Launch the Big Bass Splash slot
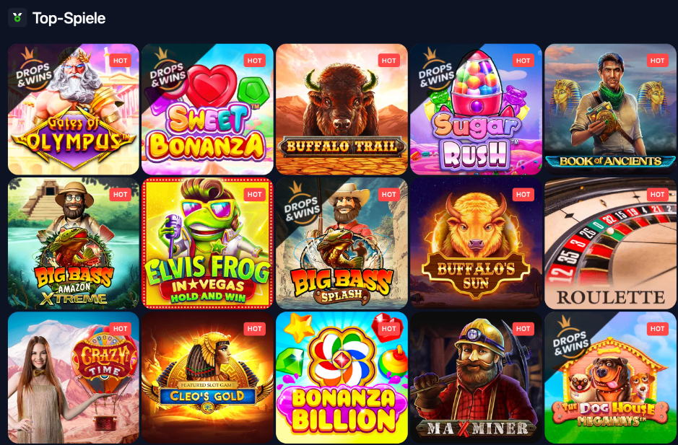The width and height of the screenshot is (678, 445). click(342, 243)
